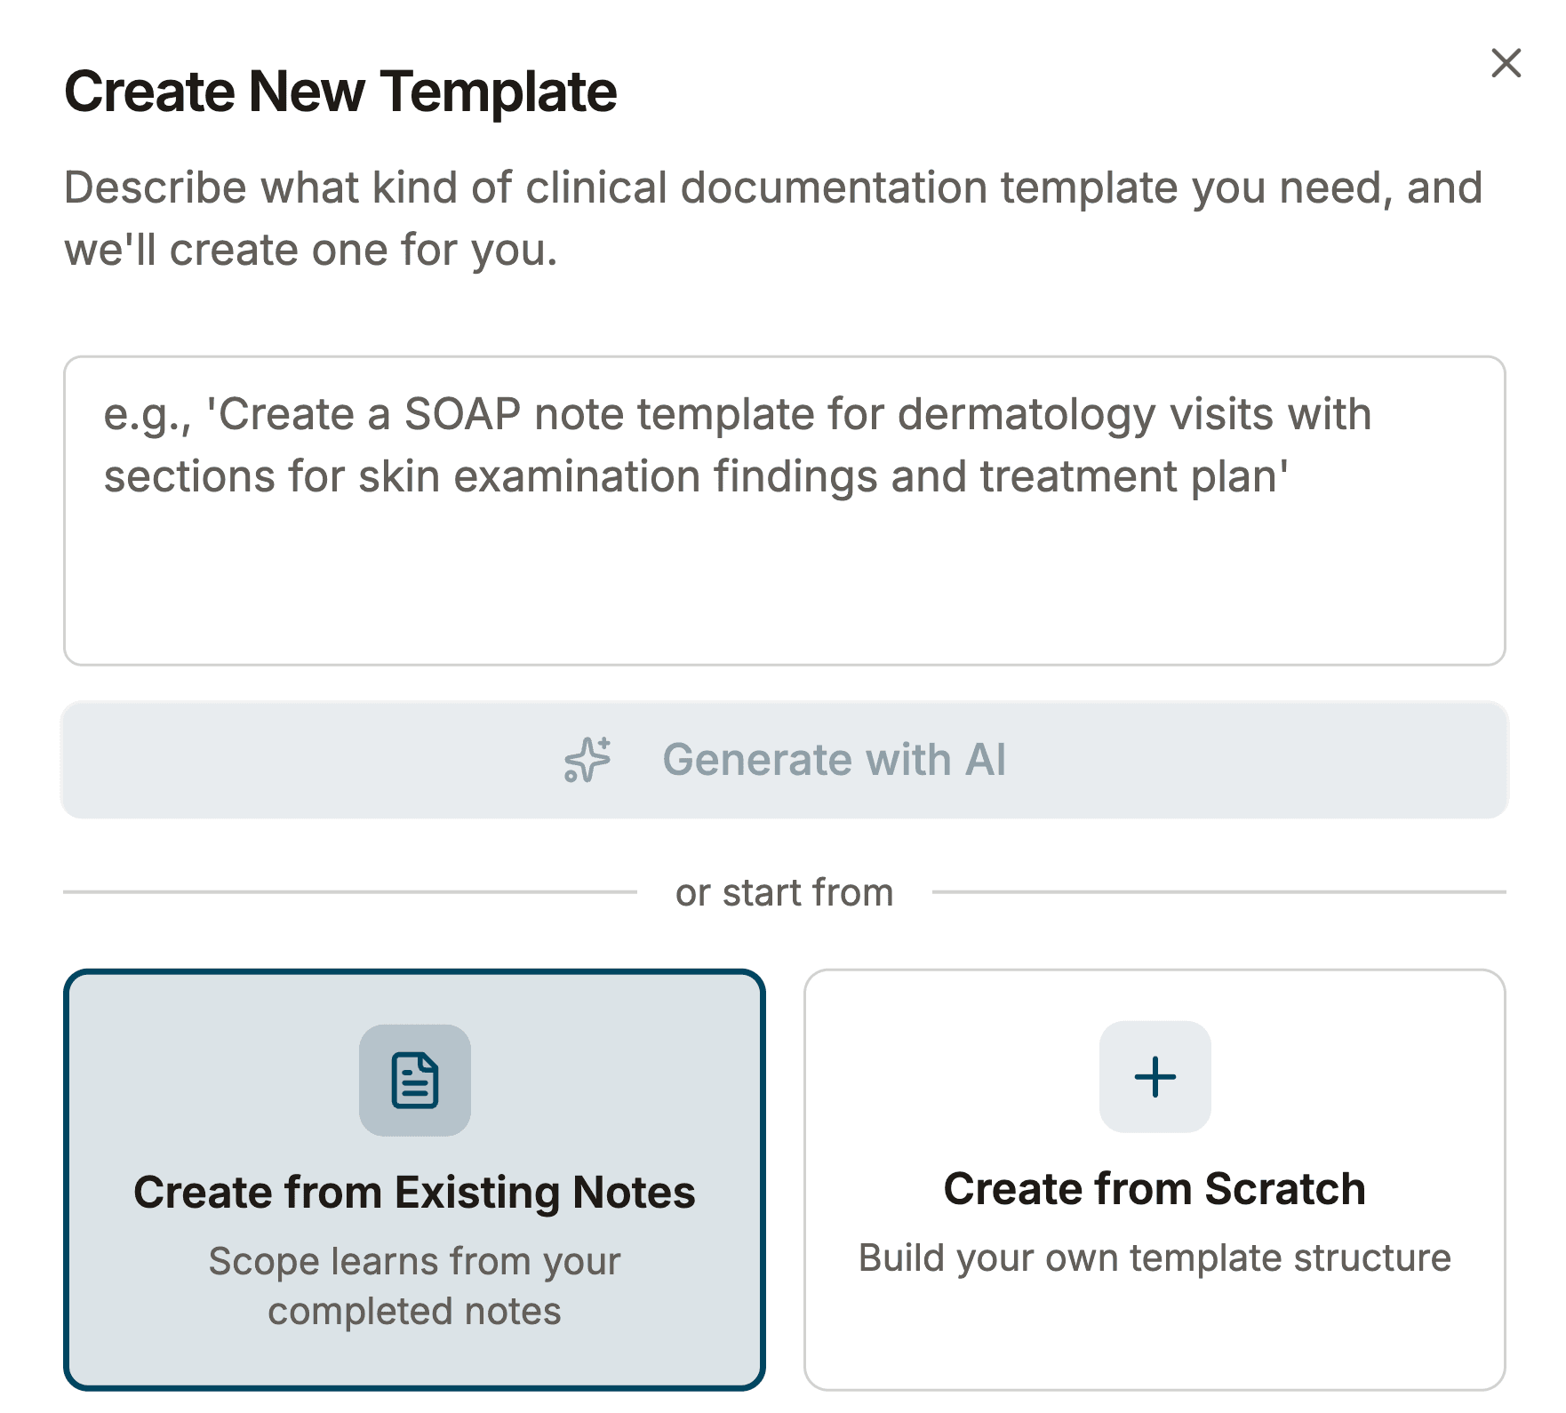Click the "or start from" divider label
This screenshot has width=1566, height=1413.
pyautogui.click(x=784, y=892)
